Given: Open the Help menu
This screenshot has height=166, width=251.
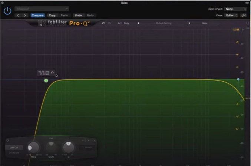Looking at the screenshot, I should [x=204, y=23].
